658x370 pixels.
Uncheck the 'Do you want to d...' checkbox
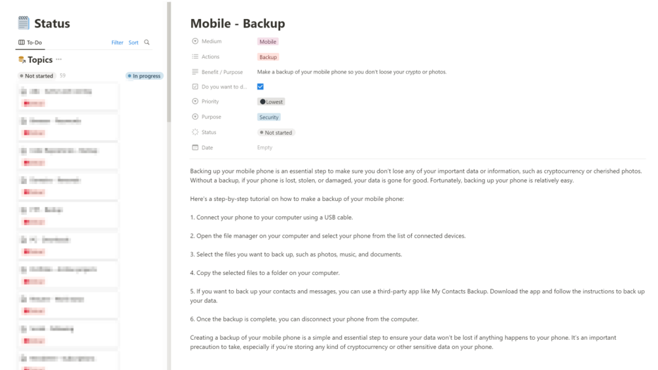261,86
